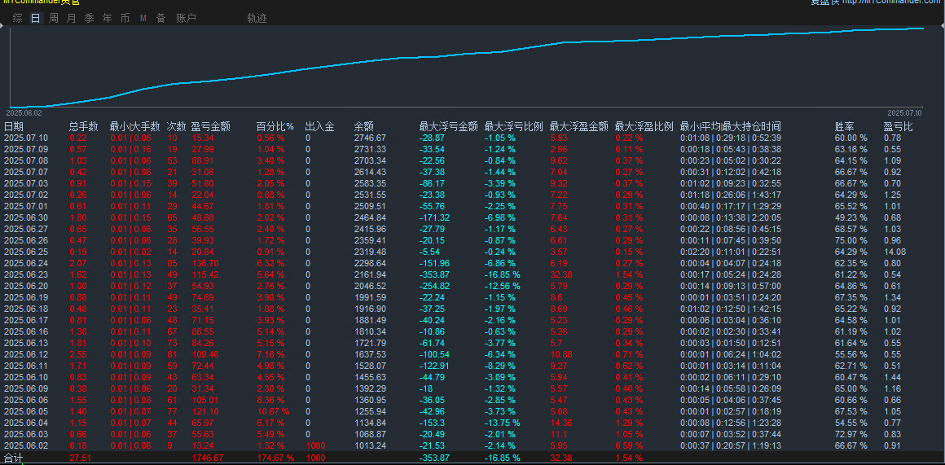Image resolution: width=945 pixels, height=465 pixels.
Task: Select the 2025.07.10 date row
Action: pyautogui.click(x=472, y=138)
